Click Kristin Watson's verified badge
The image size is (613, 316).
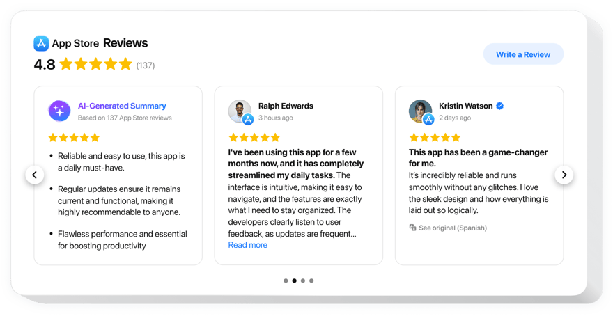(499, 106)
